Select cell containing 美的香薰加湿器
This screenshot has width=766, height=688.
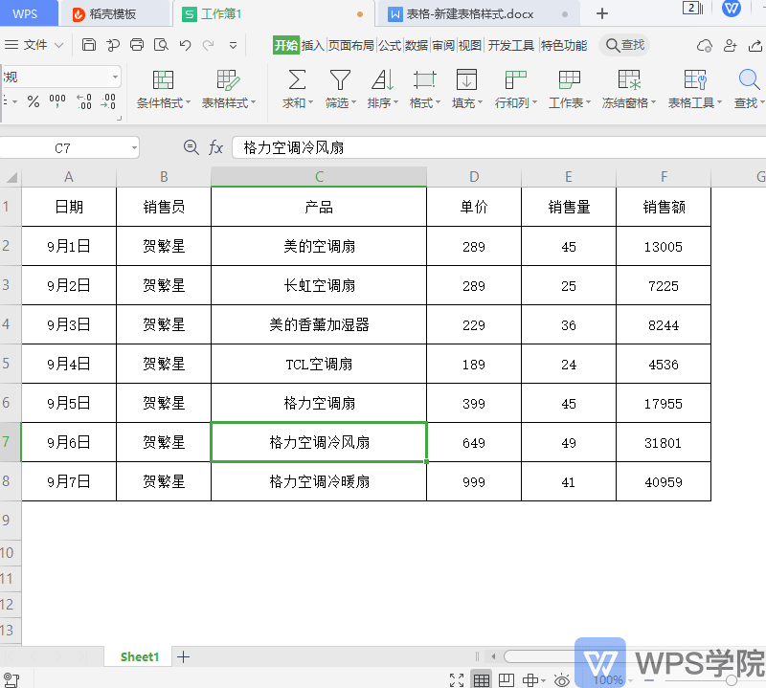click(319, 324)
